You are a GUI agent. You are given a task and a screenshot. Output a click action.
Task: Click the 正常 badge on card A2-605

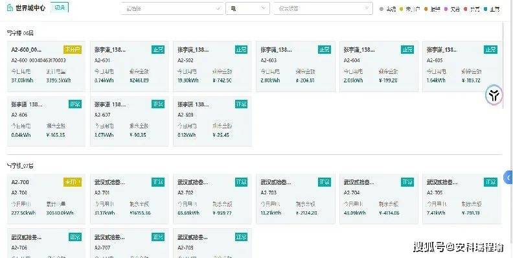(490, 49)
